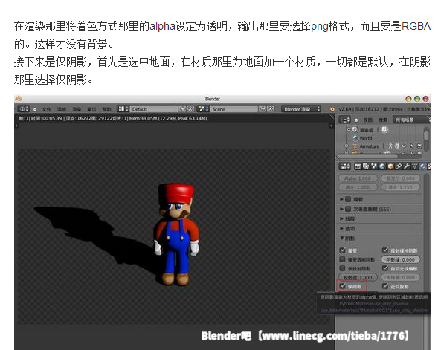Delete the current Scene

[271, 108]
